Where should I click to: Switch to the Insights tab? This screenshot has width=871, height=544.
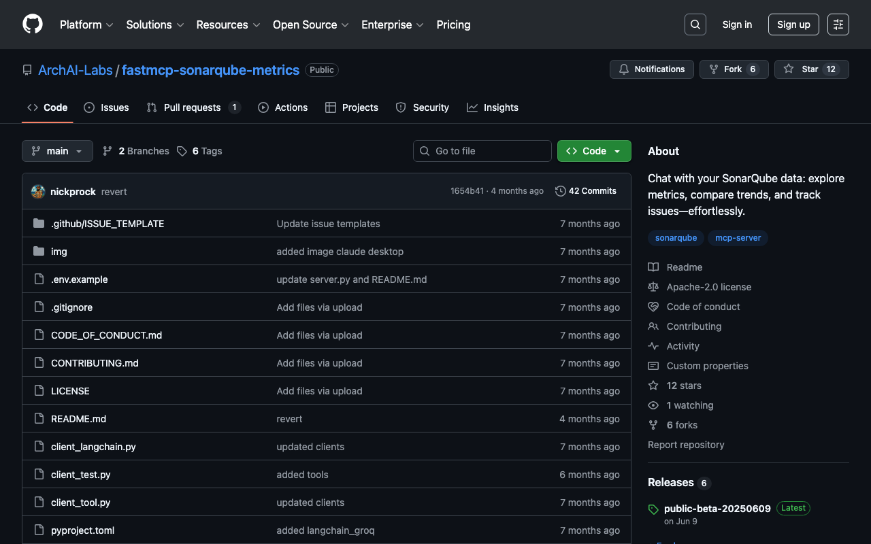493,107
